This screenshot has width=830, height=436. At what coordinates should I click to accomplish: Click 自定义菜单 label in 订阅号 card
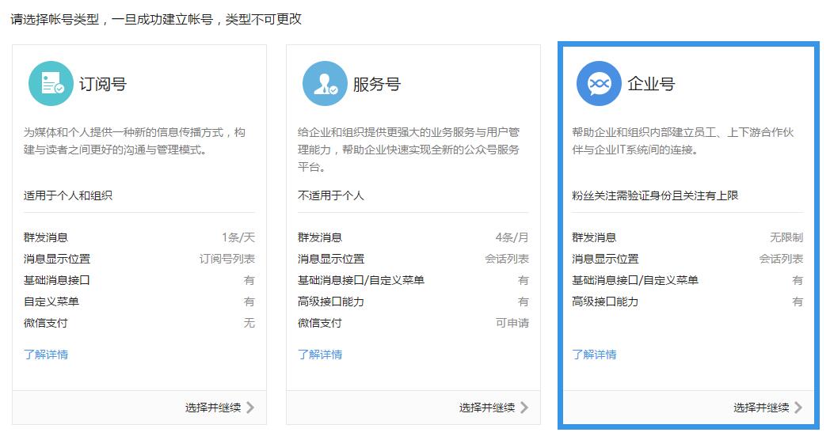point(51,301)
